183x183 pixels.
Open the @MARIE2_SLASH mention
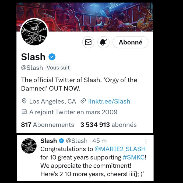[x=120, y=149]
